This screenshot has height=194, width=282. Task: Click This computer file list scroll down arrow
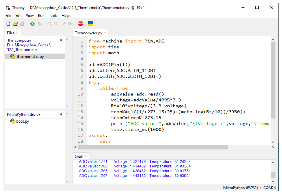[67, 106]
